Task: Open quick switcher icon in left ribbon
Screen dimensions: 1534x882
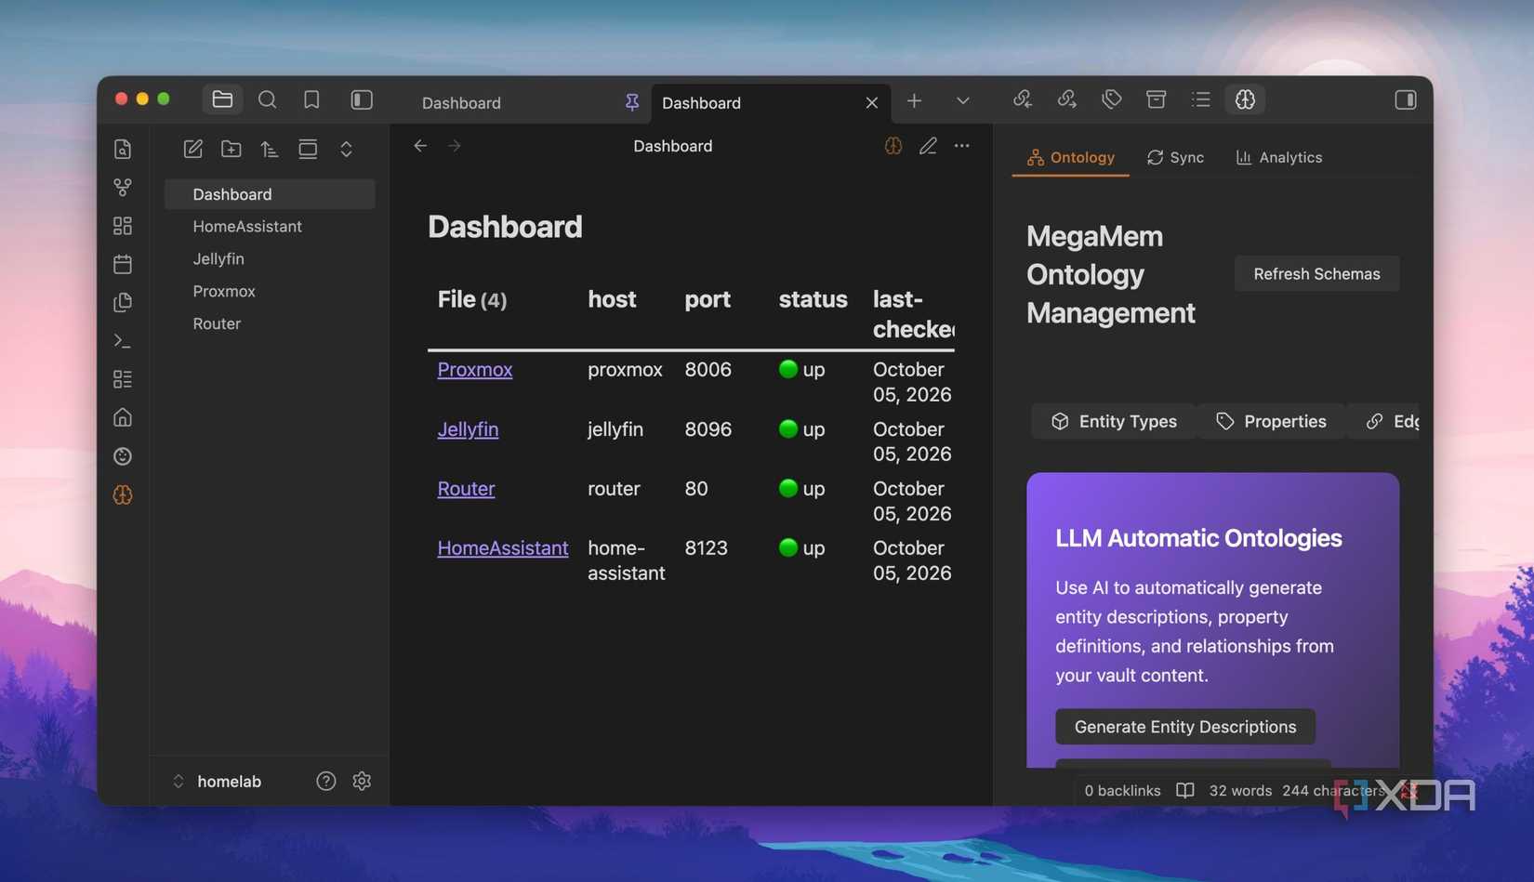Action: (123, 149)
